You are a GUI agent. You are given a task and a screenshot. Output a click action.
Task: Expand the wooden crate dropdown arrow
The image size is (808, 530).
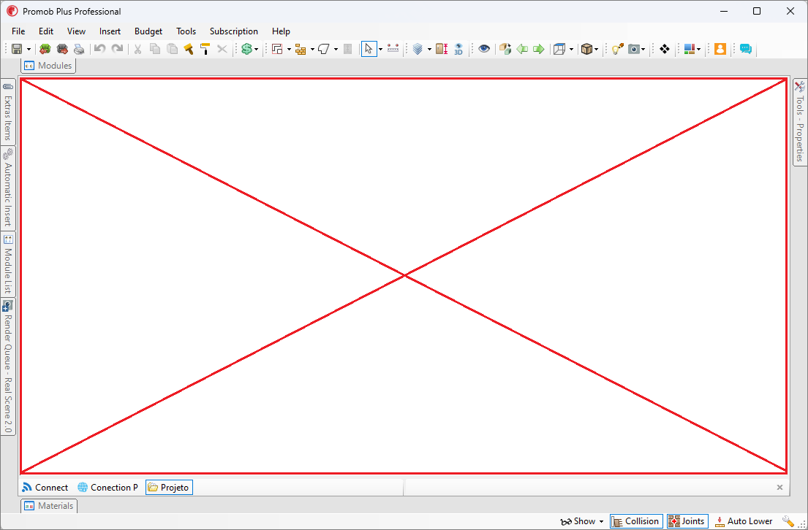tap(596, 50)
